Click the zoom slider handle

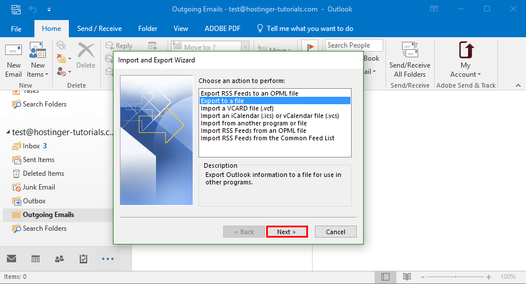tap(455, 277)
